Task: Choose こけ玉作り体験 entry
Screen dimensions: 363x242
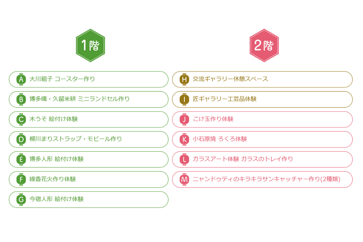Action: 262,119
